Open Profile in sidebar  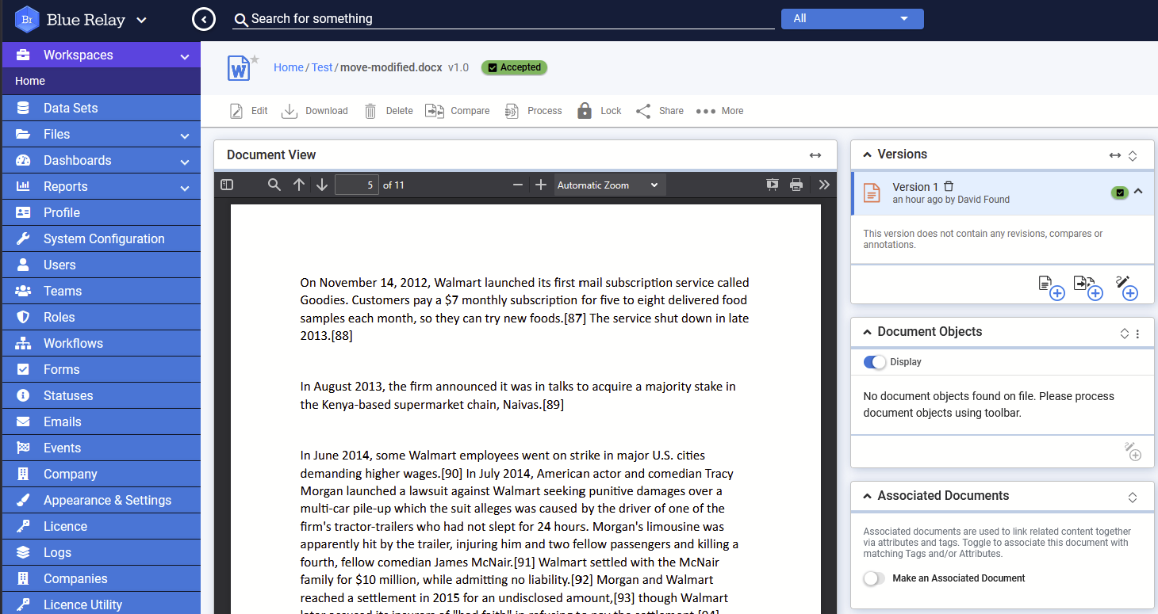[102, 212]
